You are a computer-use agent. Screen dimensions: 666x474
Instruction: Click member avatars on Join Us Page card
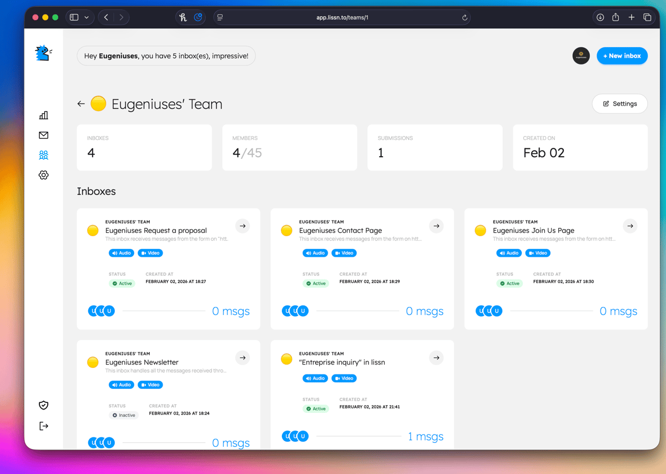point(489,311)
